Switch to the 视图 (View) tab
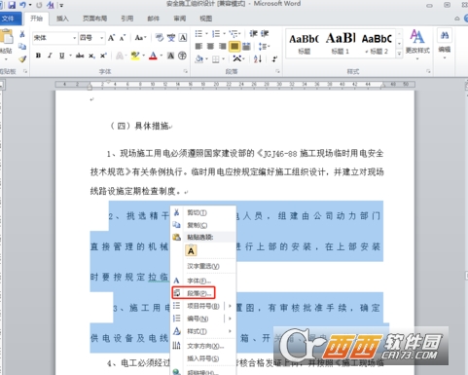This screenshot has height=375, width=468. pos(205,19)
